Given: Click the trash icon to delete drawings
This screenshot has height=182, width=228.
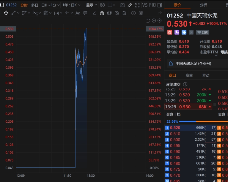Looking at the screenshot, I should (x=124, y=13).
